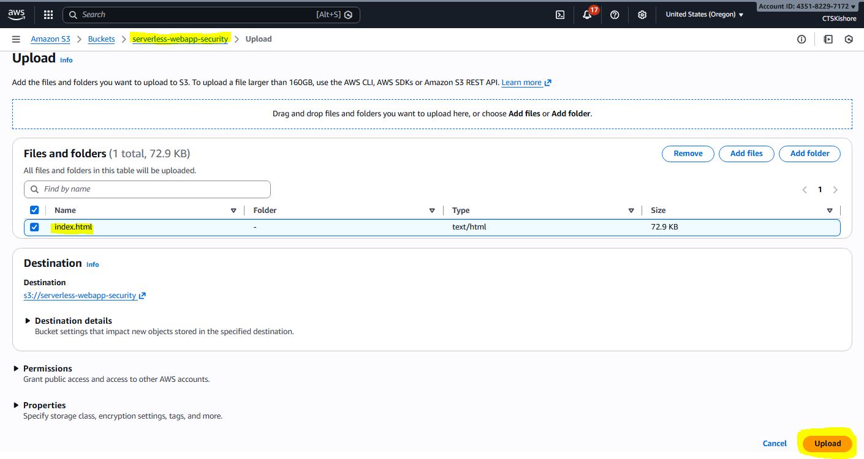
Task: Toggle the side navigation hamburger menu
Action: (16, 39)
